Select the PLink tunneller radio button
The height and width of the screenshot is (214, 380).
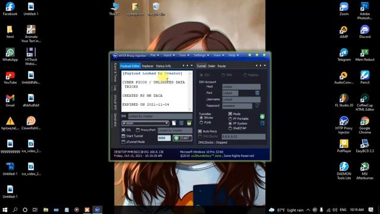tap(201, 122)
